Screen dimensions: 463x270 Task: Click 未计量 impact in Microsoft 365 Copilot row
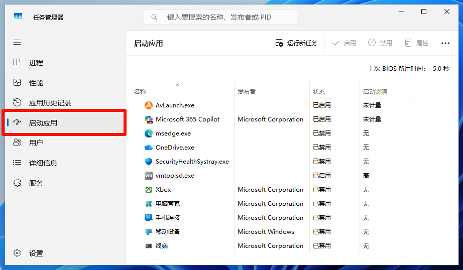pos(372,119)
